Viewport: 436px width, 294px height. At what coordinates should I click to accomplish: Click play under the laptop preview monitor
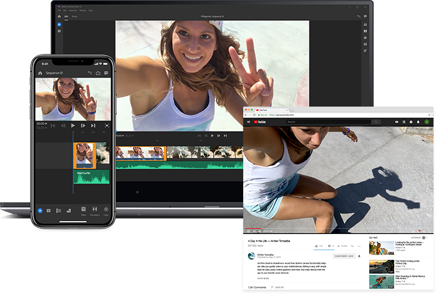coord(212,135)
